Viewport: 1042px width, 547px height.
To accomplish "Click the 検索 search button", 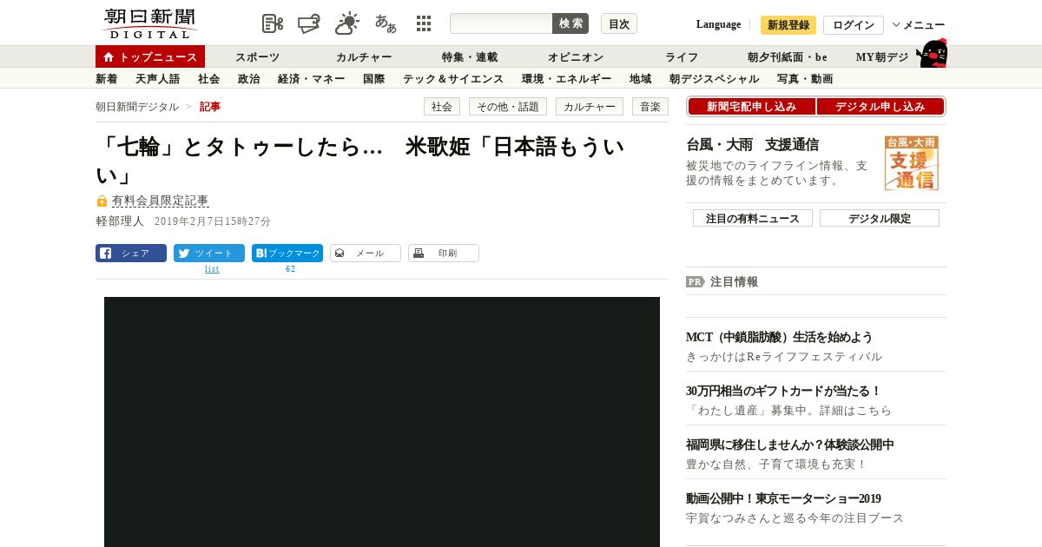I will pos(570,23).
